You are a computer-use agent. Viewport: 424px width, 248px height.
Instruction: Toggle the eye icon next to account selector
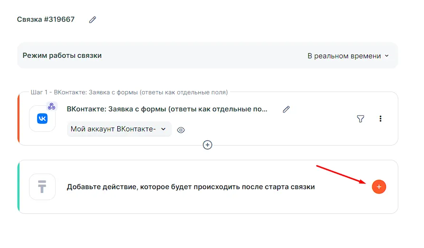pyautogui.click(x=181, y=130)
